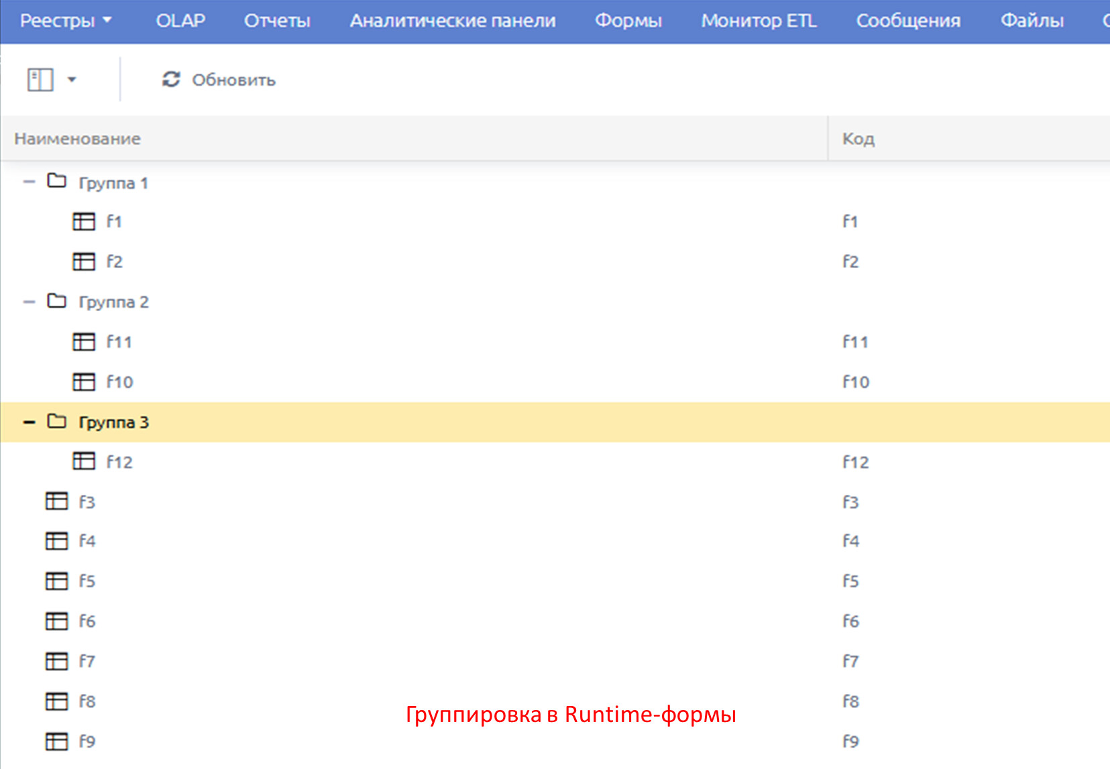This screenshot has width=1110, height=769.
Task: Click the Обновить refresh button
Action: (x=219, y=80)
